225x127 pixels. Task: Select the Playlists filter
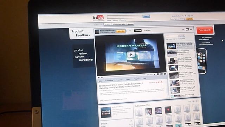[147, 30]
